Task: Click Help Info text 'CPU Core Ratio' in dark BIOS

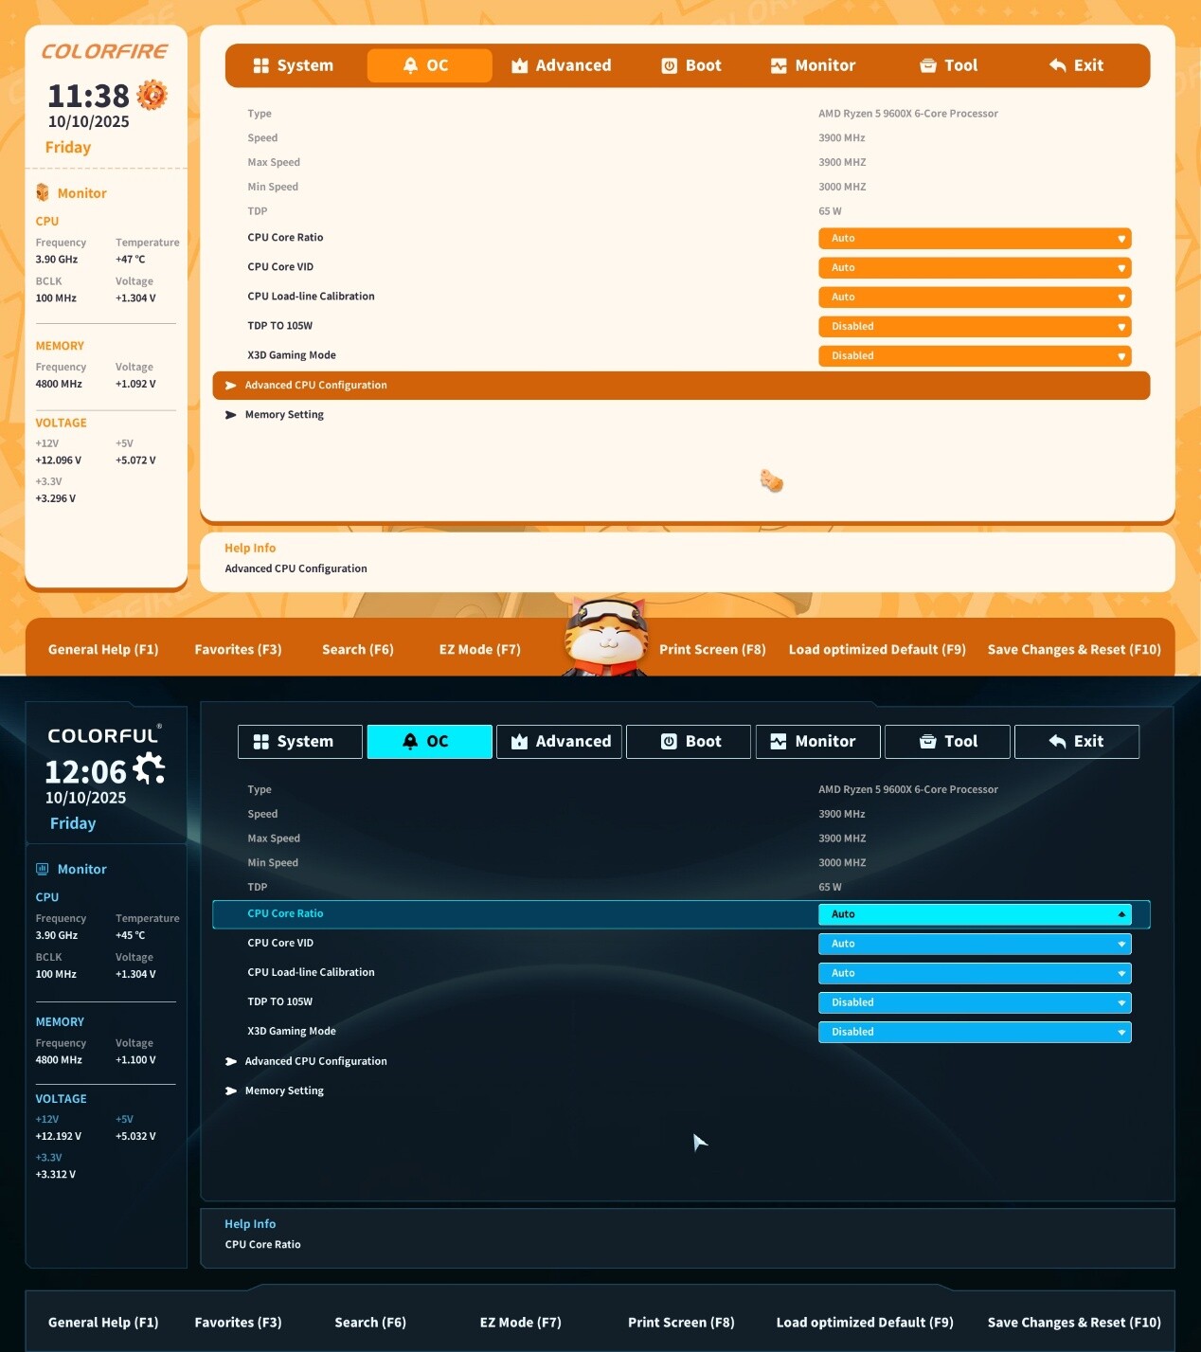Action: pyautogui.click(x=262, y=1245)
